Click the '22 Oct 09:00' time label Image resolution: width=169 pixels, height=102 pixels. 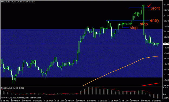[x=113, y=101]
